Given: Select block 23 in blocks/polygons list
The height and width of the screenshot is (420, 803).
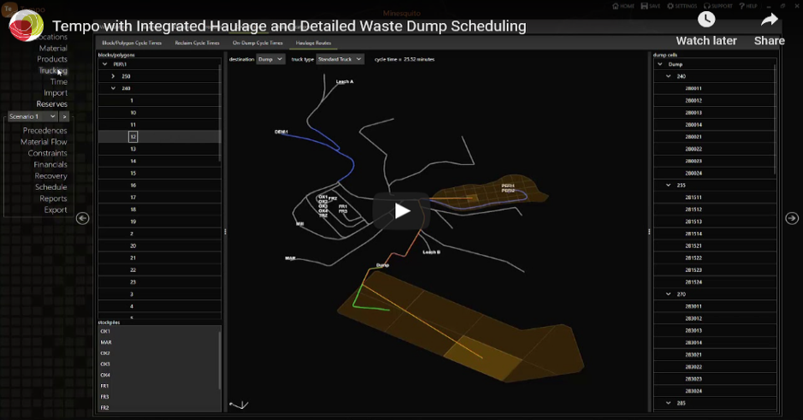Looking at the screenshot, I should click(159, 282).
